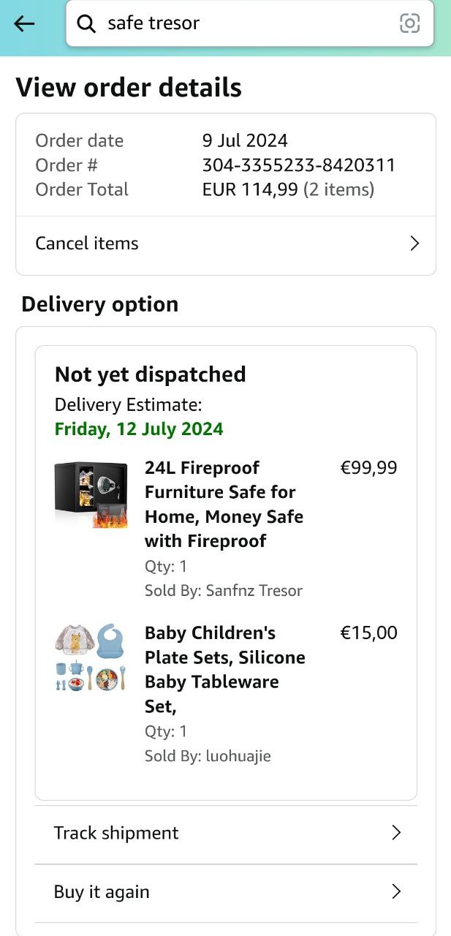The width and height of the screenshot is (451, 936).
Task: Tap the Friday, 12 July 2024 delivery estimate
Action: point(139,429)
